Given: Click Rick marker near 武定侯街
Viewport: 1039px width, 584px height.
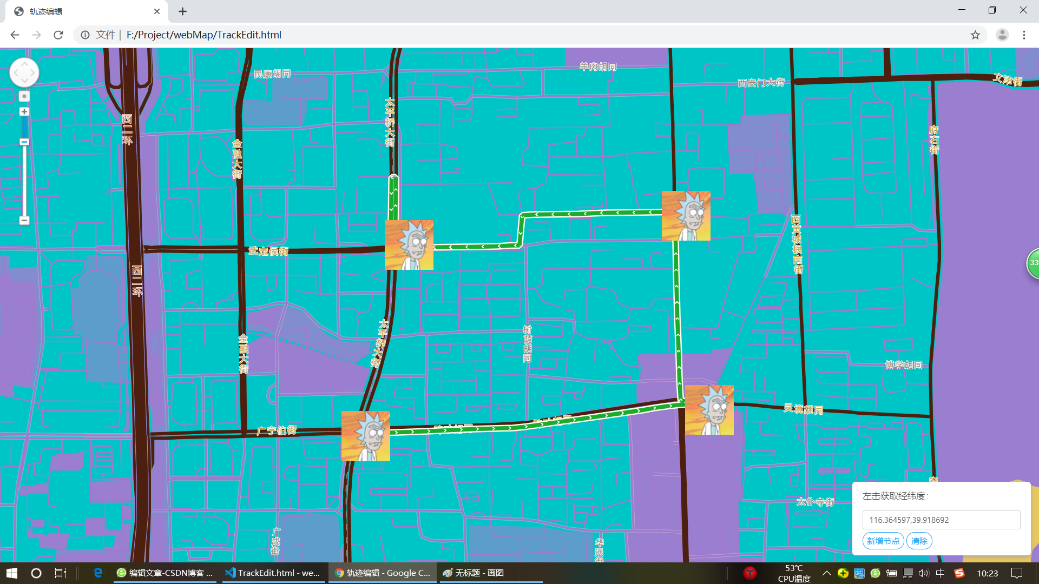Looking at the screenshot, I should [409, 245].
